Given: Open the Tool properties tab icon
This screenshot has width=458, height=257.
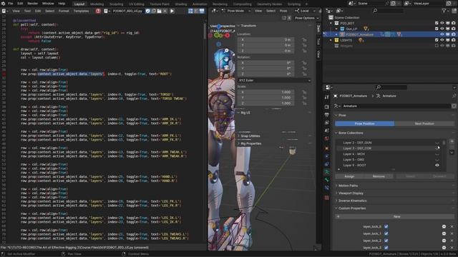Looking at the screenshot, I should pos(326,97).
